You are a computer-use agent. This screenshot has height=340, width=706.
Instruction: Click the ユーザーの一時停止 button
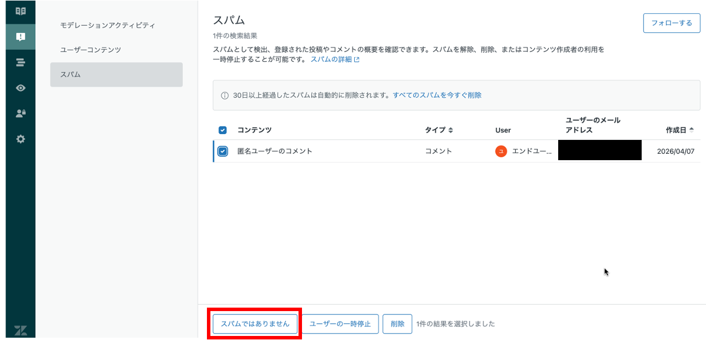coord(340,324)
